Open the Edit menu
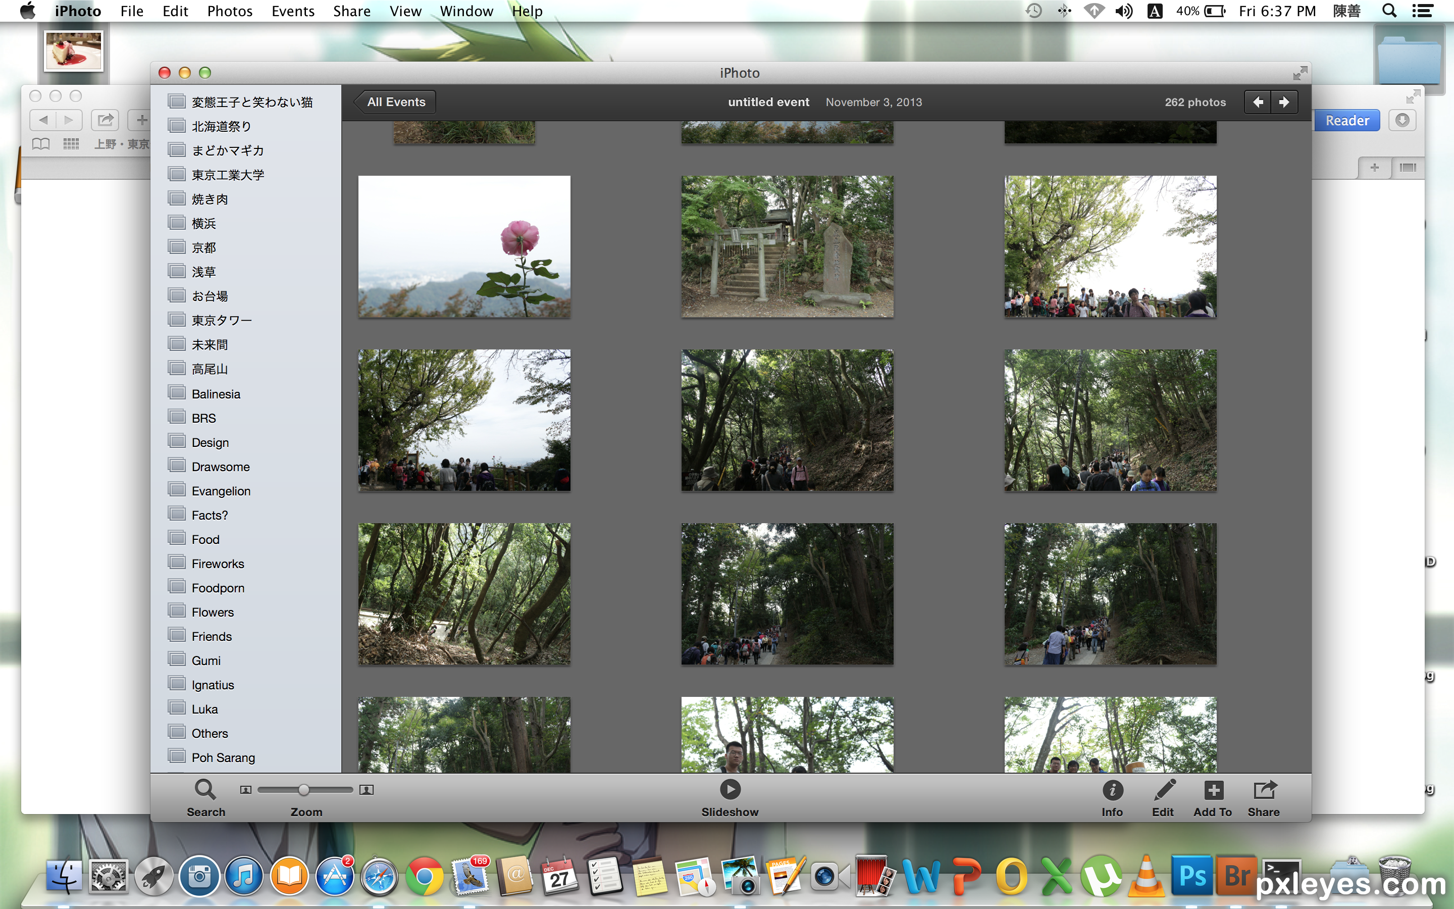Screen dimensions: 1454x909 click(x=176, y=11)
